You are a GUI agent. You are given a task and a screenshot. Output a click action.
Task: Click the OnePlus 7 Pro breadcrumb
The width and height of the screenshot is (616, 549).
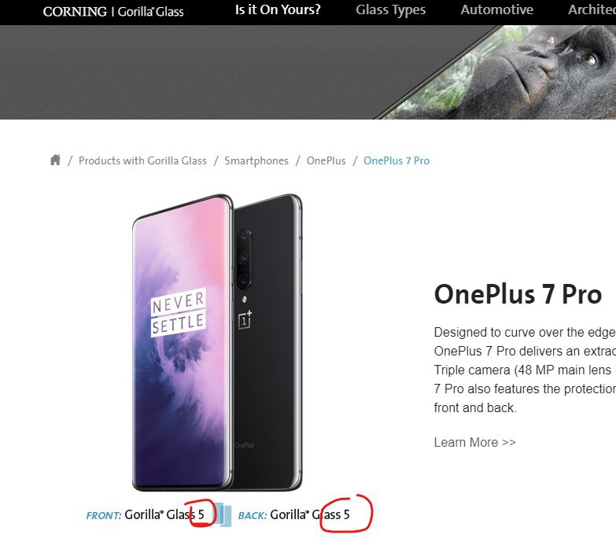(x=397, y=160)
